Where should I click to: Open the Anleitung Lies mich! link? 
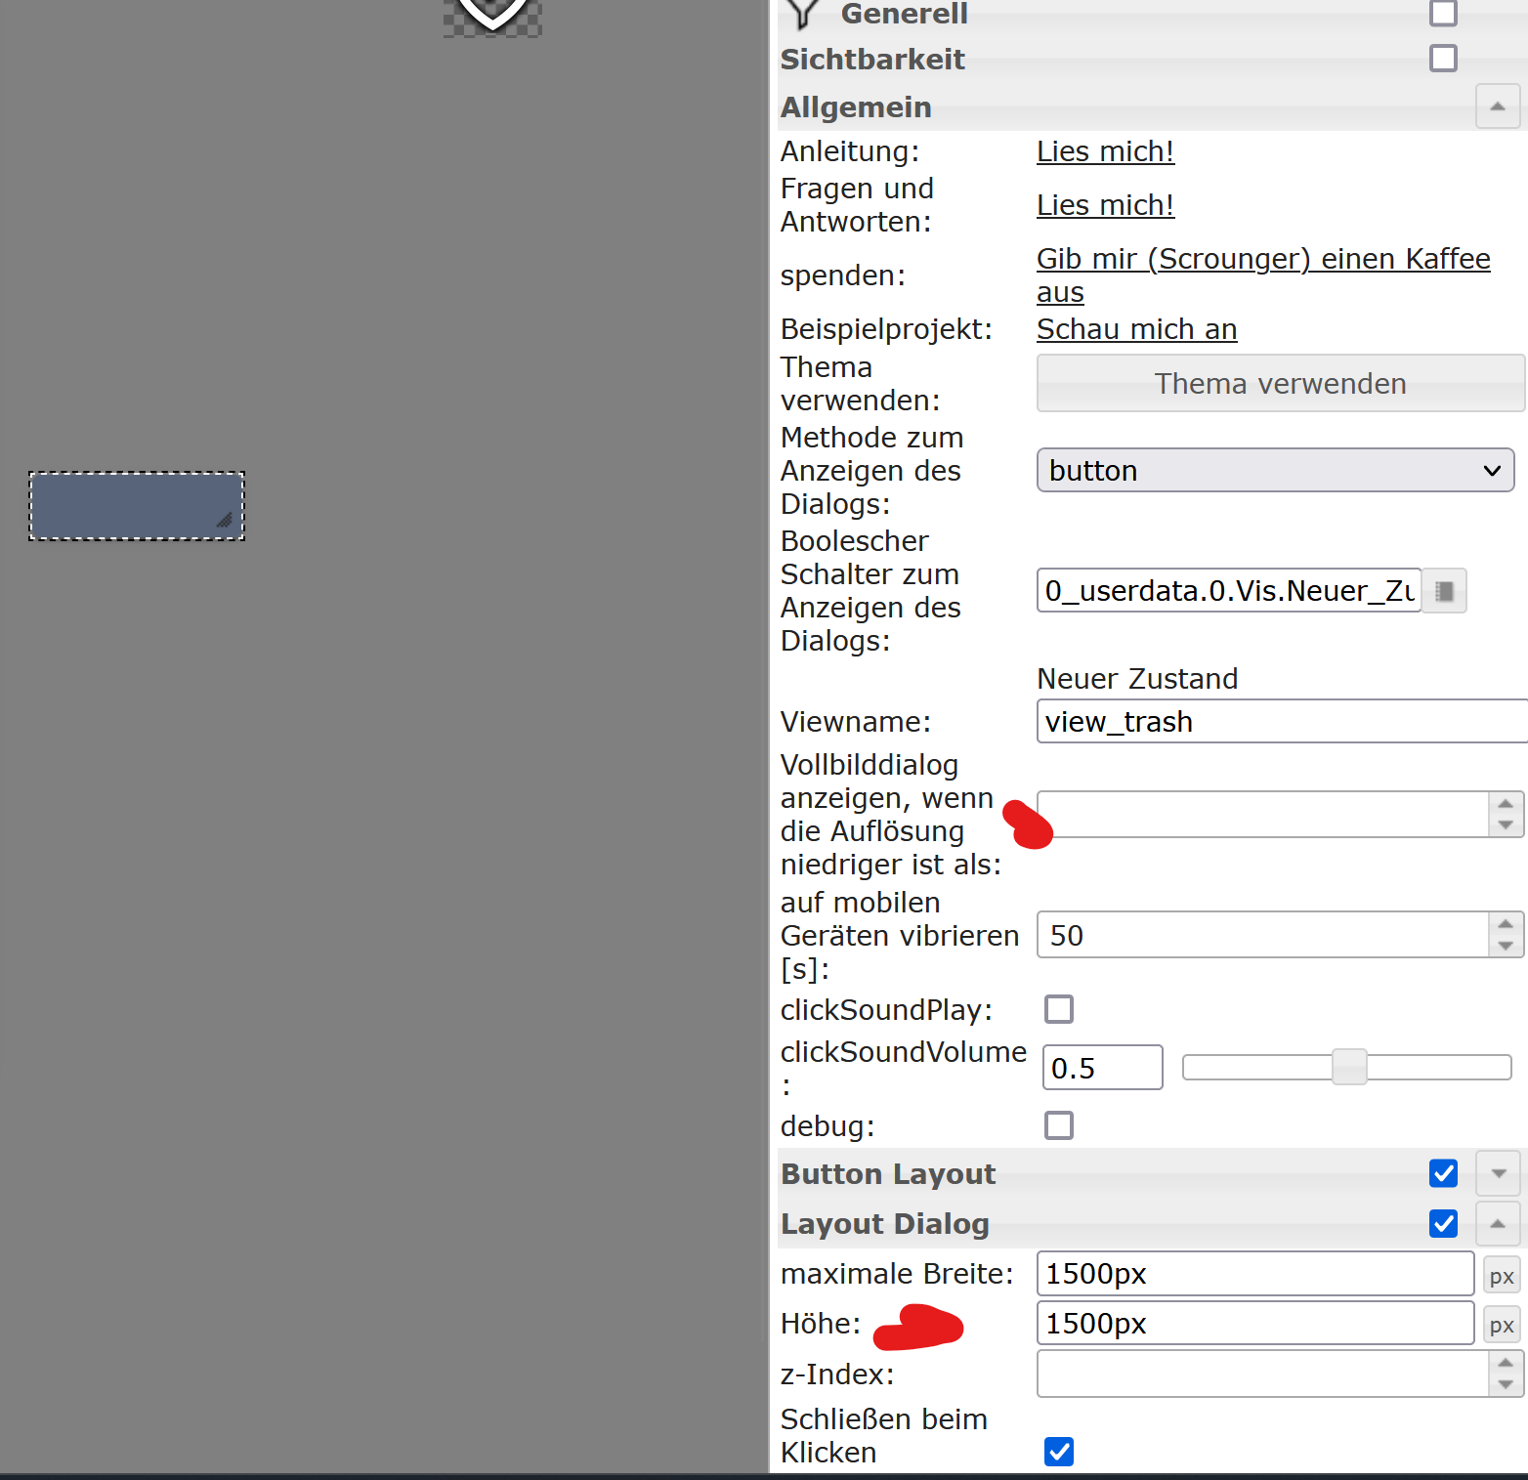point(1105,151)
